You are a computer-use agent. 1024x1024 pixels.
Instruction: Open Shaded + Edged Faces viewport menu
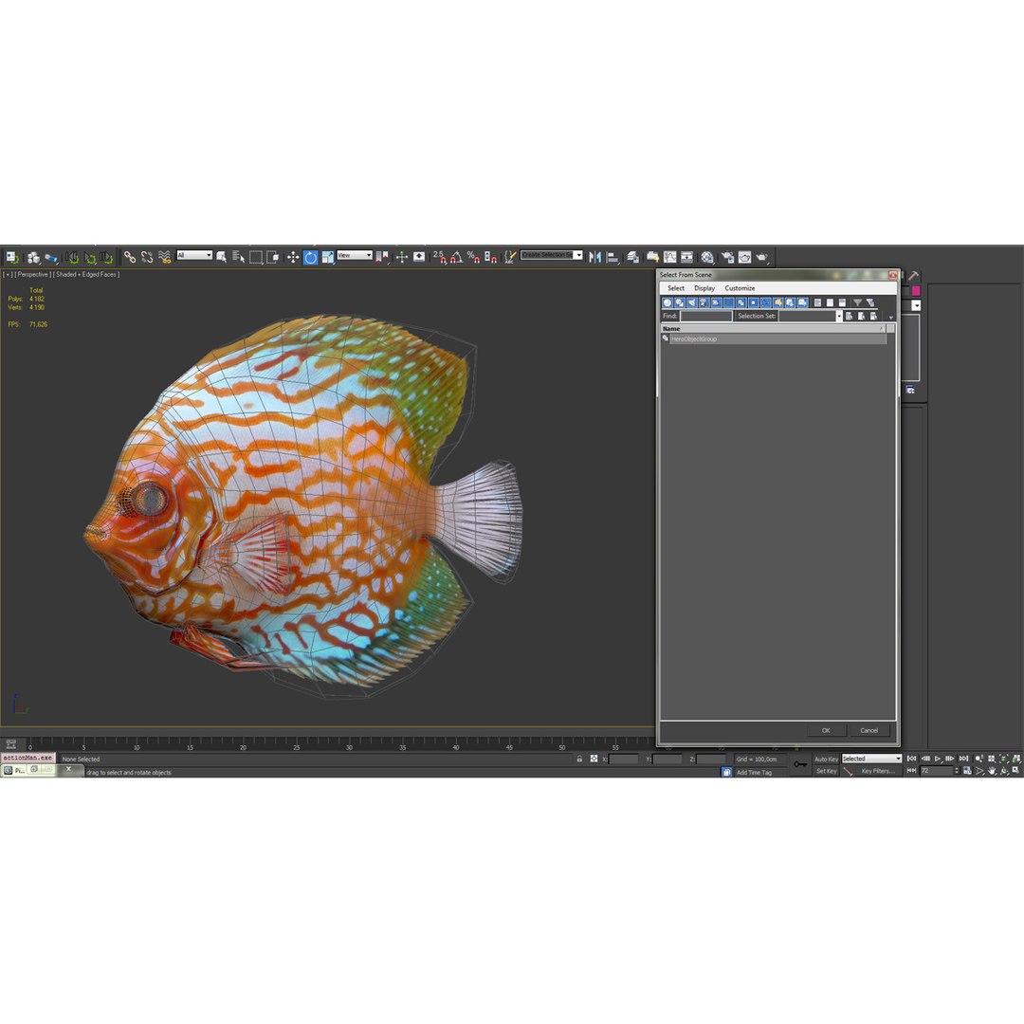coord(86,274)
